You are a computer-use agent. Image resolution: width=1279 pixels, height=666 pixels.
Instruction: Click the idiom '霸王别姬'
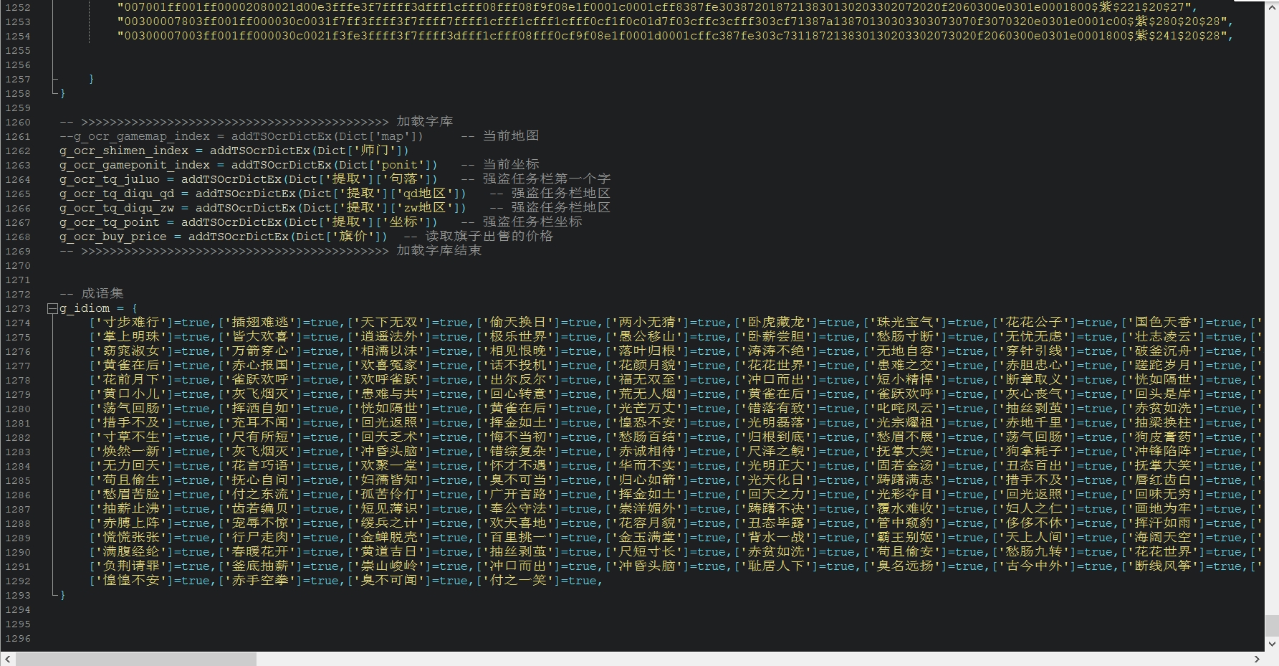tap(905, 538)
